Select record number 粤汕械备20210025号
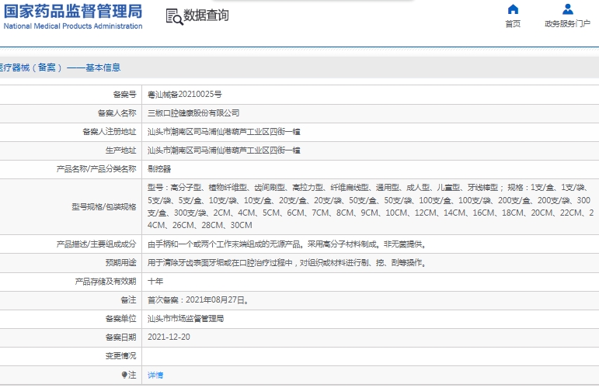 coord(184,94)
